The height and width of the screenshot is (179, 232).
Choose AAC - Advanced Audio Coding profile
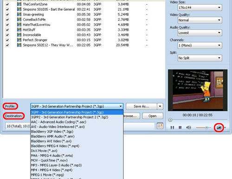click(x=77, y=122)
